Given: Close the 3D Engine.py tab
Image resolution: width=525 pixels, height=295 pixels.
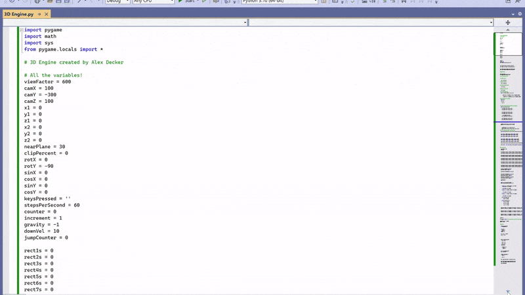Looking at the screenshot, I should click(46, 14).
